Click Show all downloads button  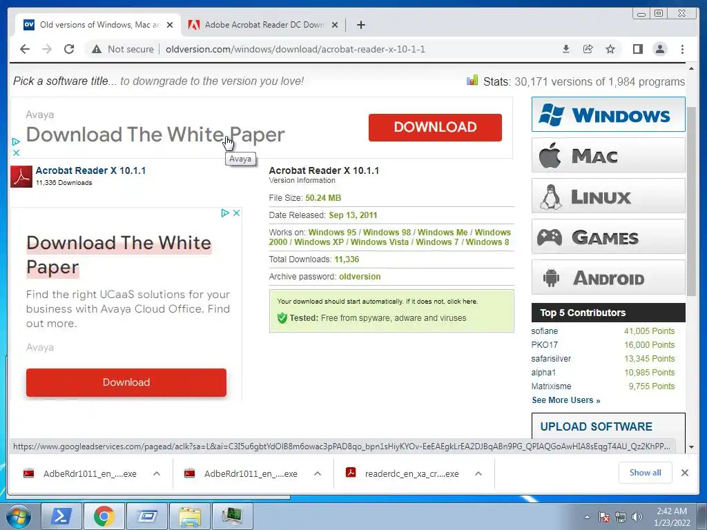click(x=646, y=473)
